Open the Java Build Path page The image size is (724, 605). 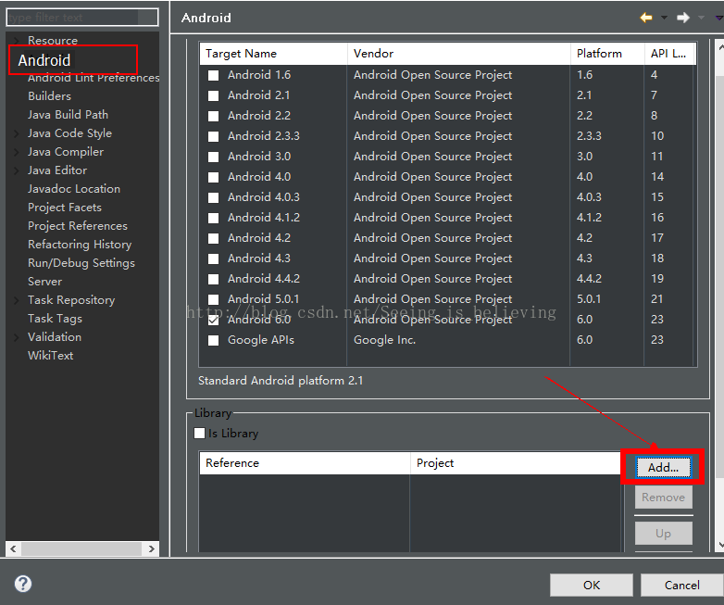[68, 115]
